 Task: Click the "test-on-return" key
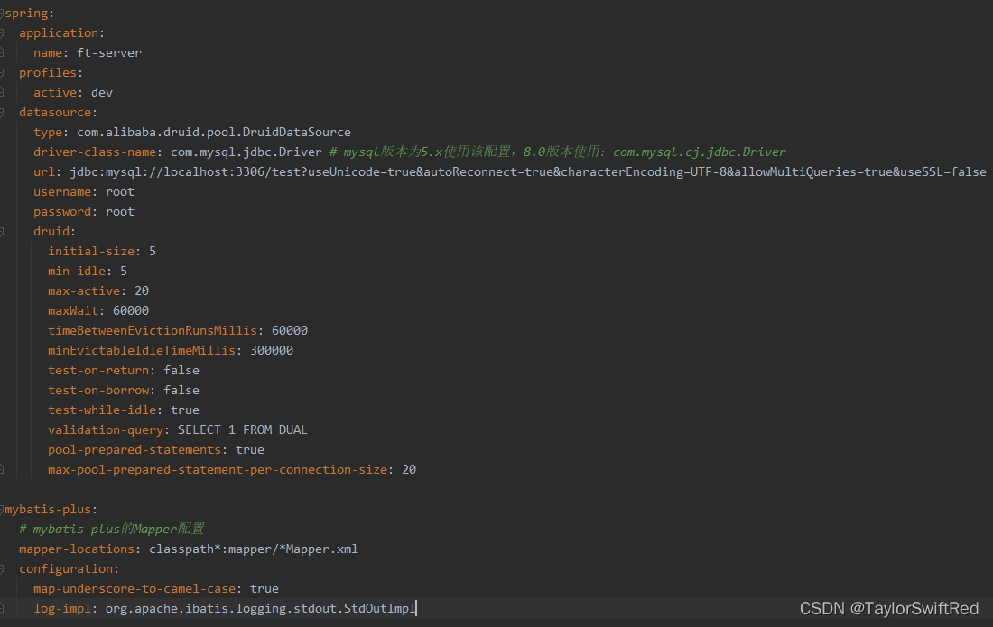98,370
